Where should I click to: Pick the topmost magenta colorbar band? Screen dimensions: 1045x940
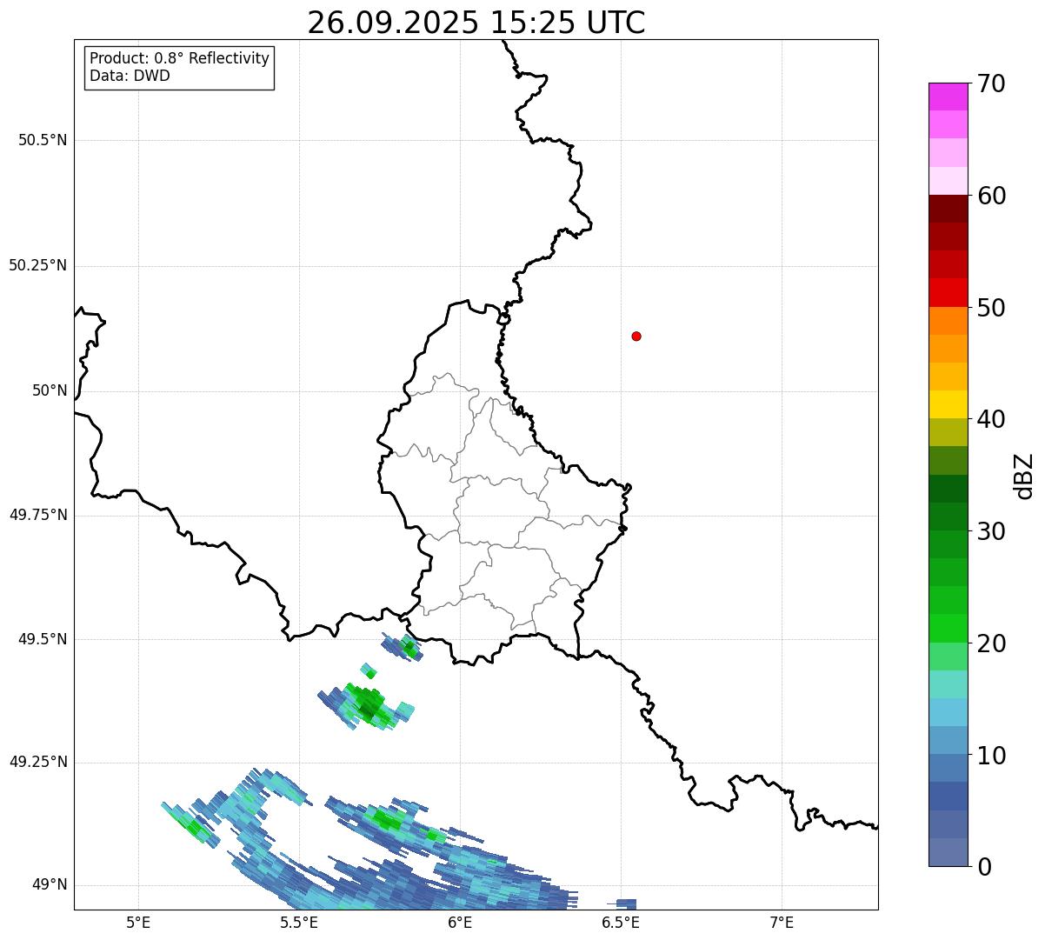point(948,97)
